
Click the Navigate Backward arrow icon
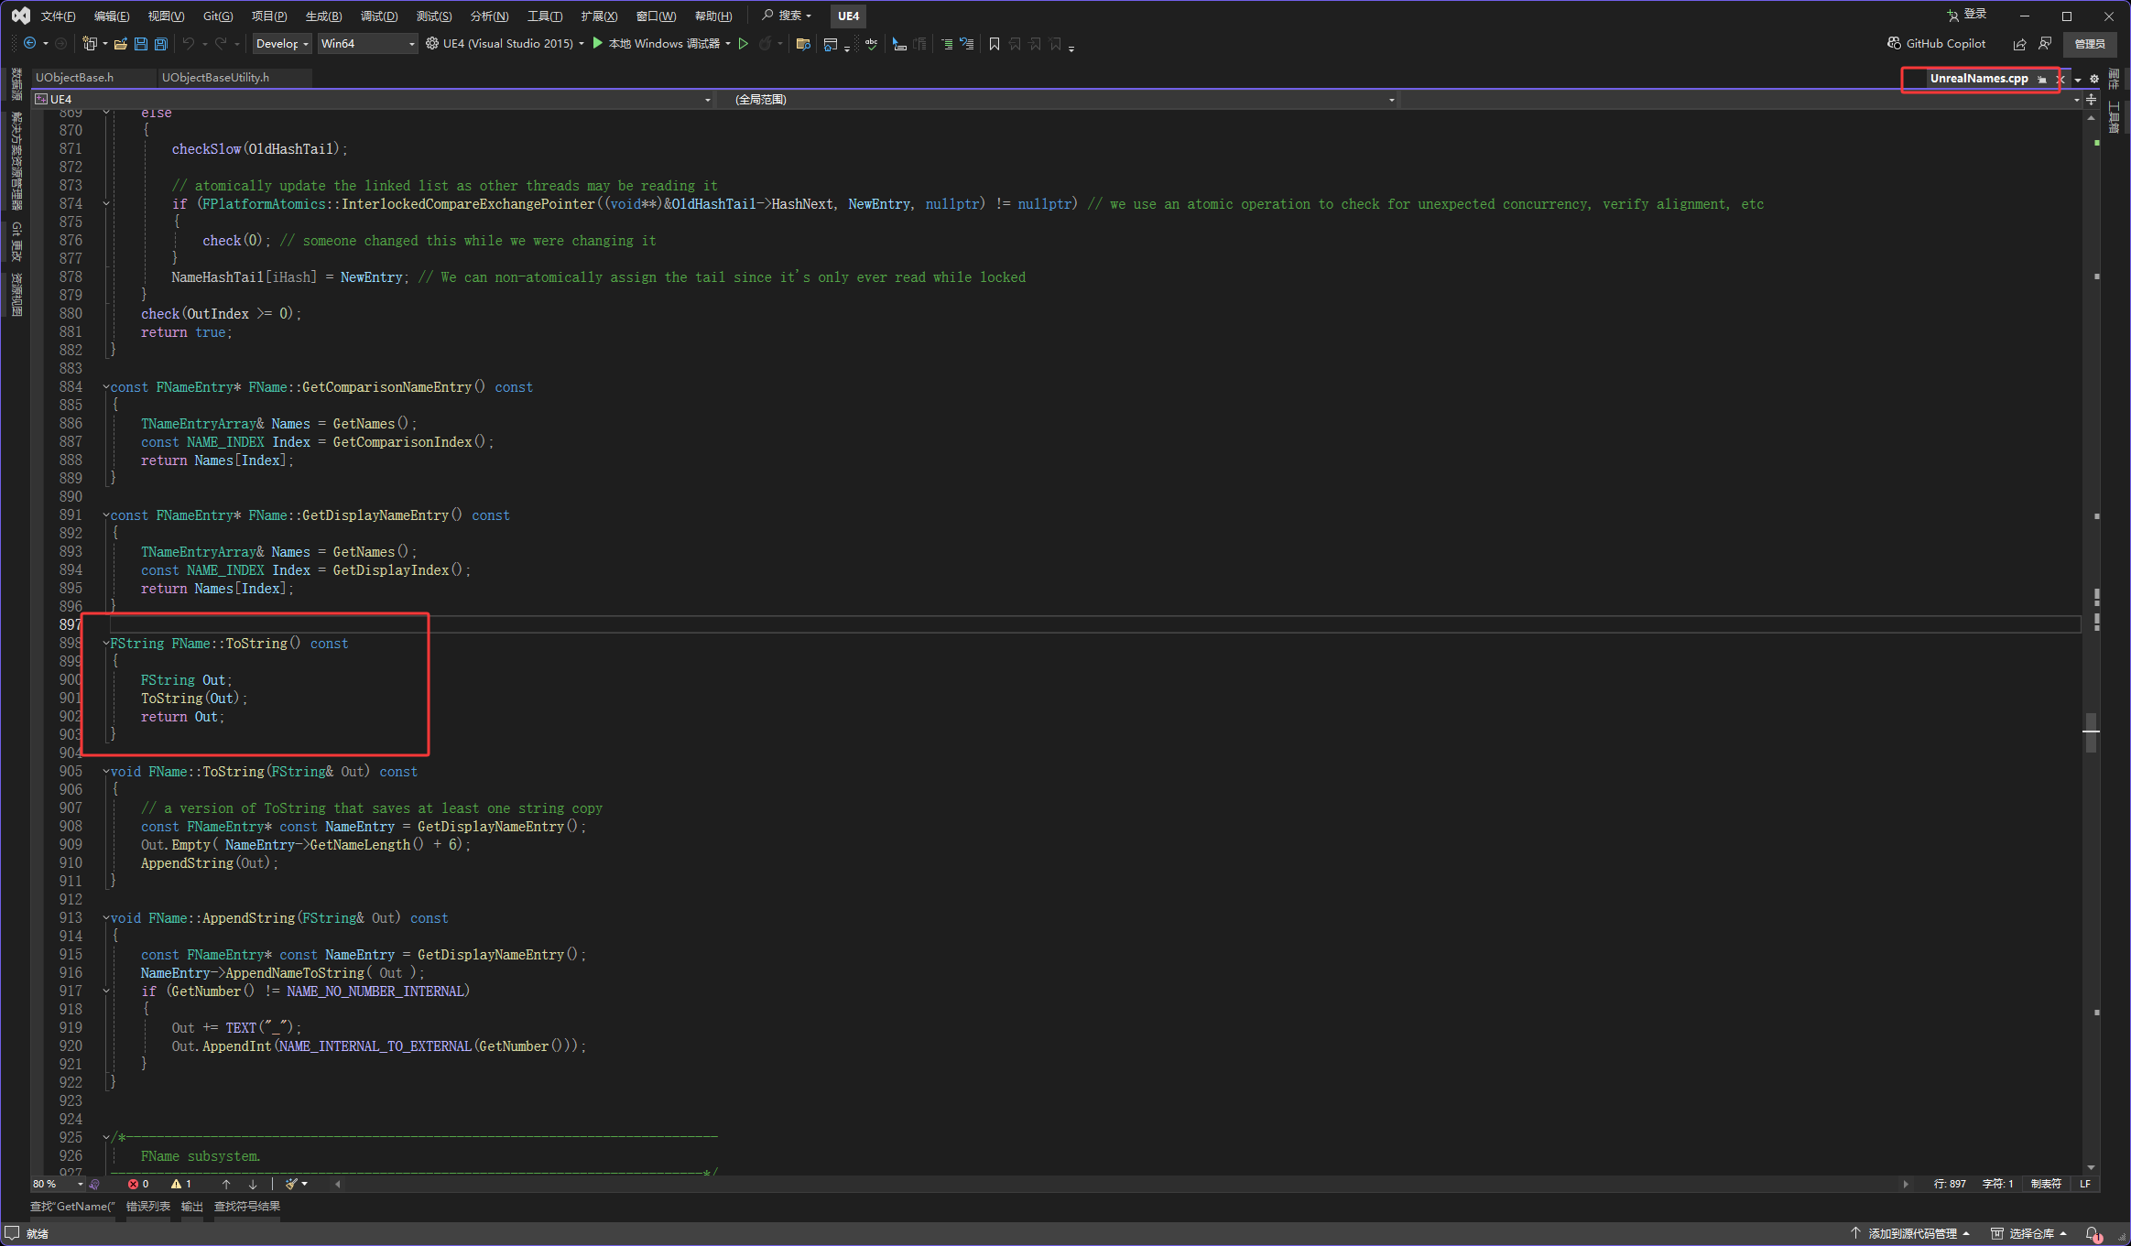click(29, 44)
